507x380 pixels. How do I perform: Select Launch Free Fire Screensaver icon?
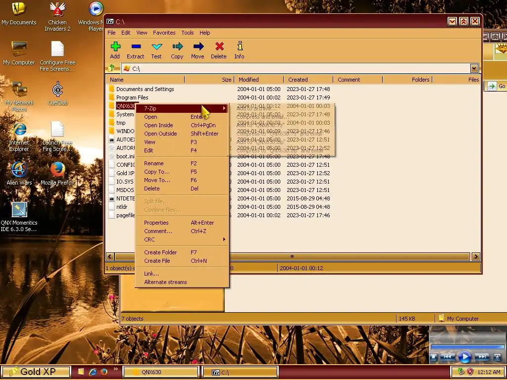[x=57, y=137]
